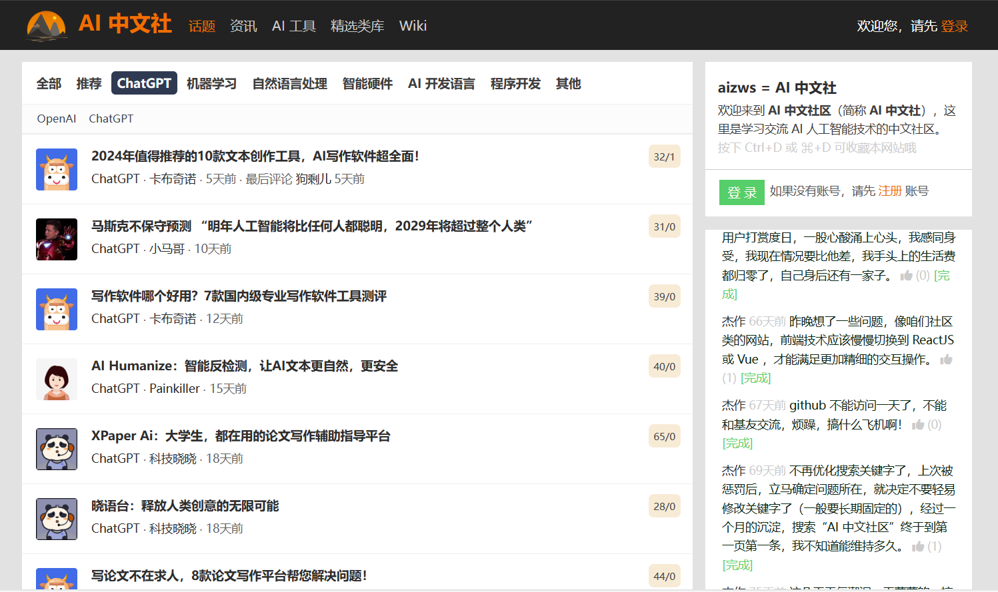Click the orange 登录 link in header
The height and width of the screenshot is (592, 998).
pos(954,26)
